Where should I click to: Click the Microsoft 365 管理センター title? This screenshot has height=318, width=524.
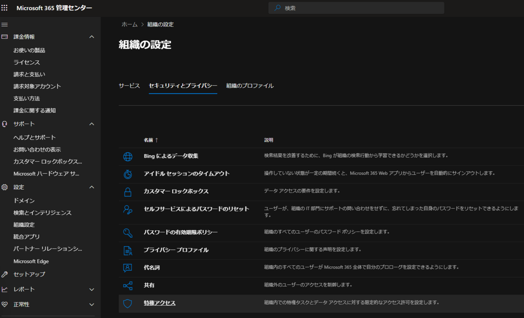coord(54,8)
